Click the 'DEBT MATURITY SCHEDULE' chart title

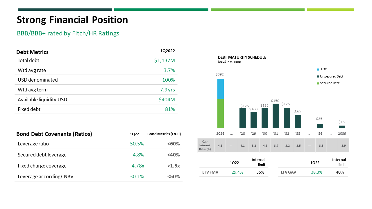pos(242,57)
